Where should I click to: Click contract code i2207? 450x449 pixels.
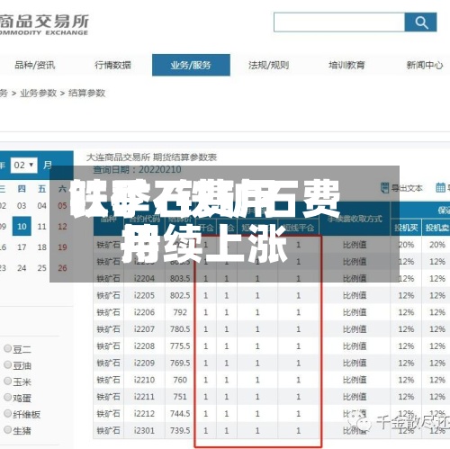[x=144, y=329]
